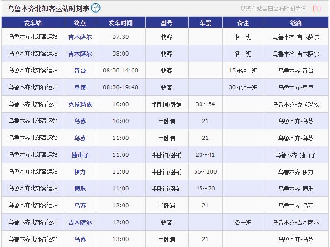
Task: Select the ticket price 56~100
Action: click(206, 172)
